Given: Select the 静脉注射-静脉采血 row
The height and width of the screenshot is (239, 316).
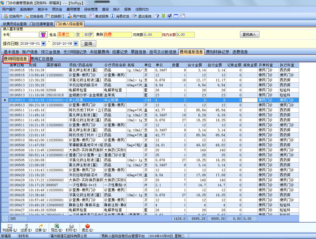Looking at the screenshot, I should point(150,205).
